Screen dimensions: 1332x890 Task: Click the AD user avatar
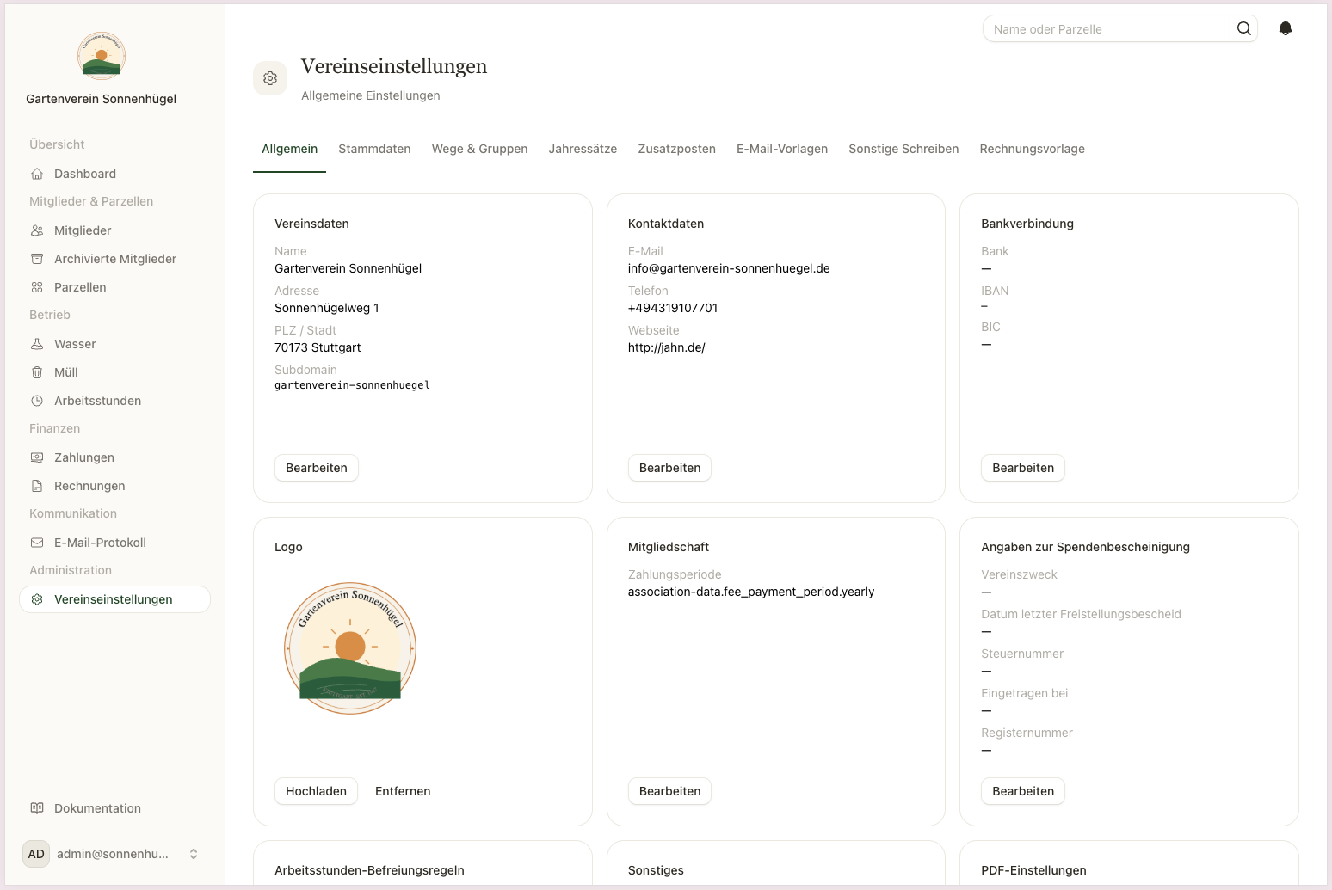coord(36,854)
